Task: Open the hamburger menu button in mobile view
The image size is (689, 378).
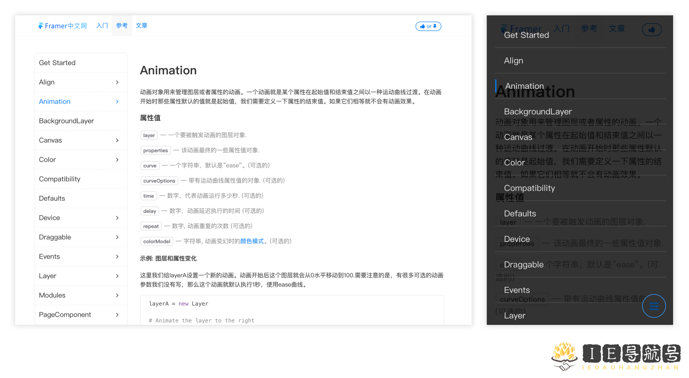Action: pyautogui.click(x=653, y=306)
